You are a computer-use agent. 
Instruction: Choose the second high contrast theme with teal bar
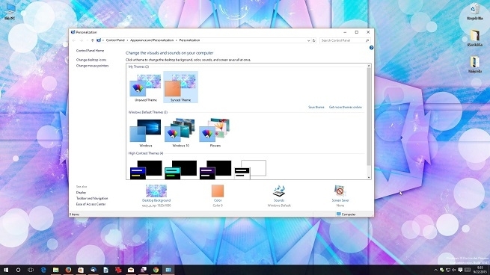point(180,170)
